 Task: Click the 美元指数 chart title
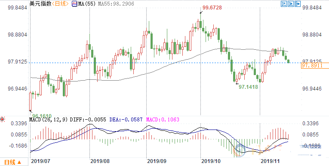[40, 3]
